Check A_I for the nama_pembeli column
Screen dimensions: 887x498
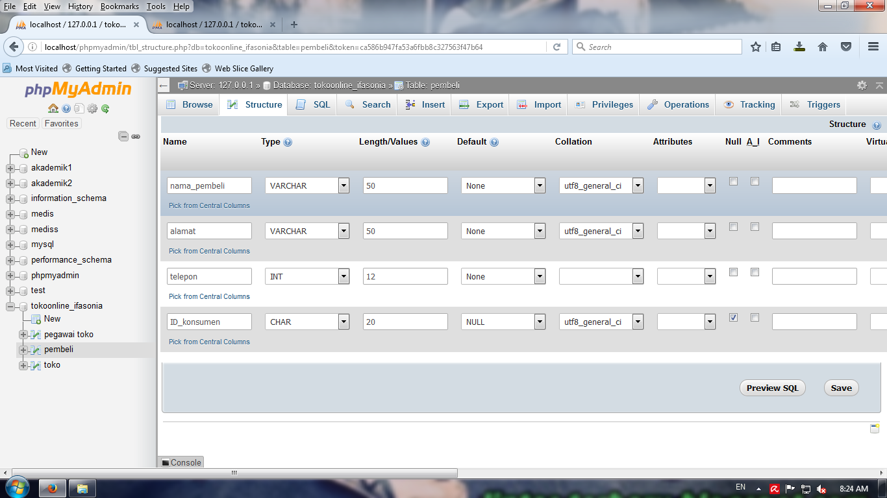755,182
